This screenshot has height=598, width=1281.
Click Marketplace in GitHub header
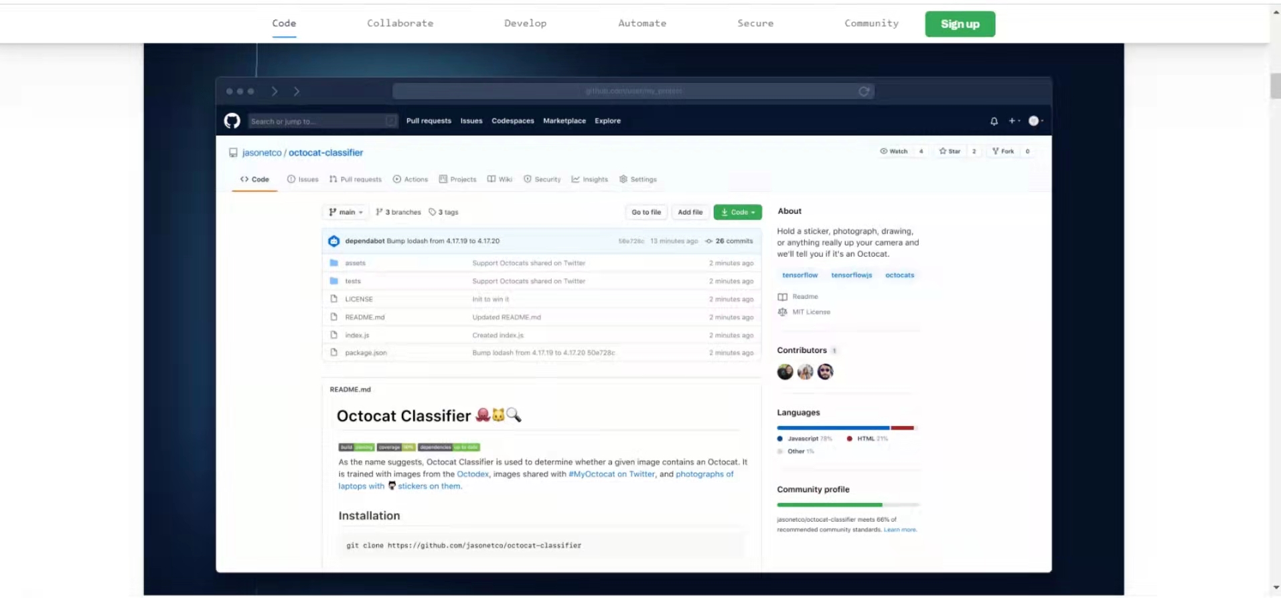(x=564, y=121)
